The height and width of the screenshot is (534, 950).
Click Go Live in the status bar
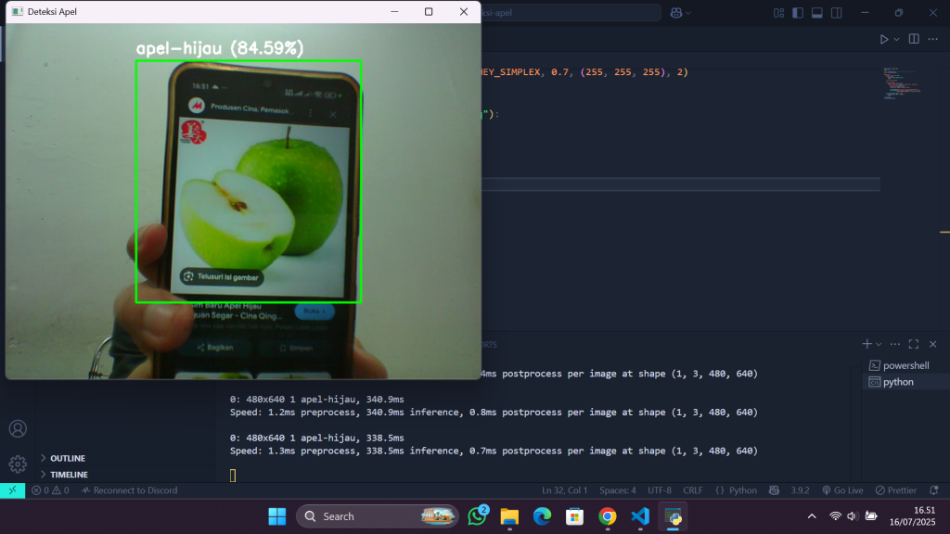(x=842, y=490)
